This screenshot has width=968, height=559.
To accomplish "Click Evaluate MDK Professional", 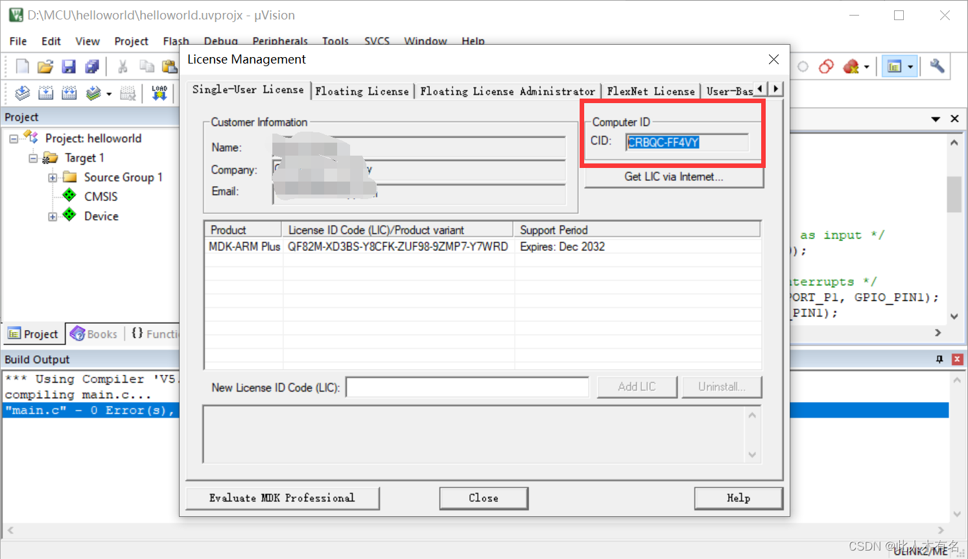I will coord(282,498).
